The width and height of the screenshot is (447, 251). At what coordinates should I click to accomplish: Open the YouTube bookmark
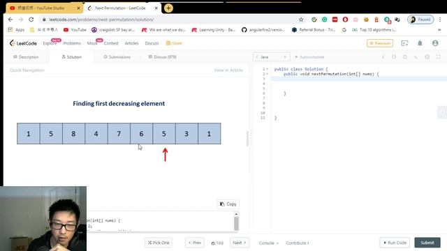(75, 29)
